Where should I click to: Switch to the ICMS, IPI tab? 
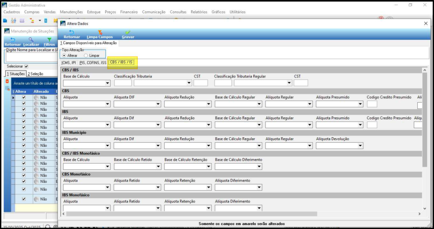click(69, 63)
